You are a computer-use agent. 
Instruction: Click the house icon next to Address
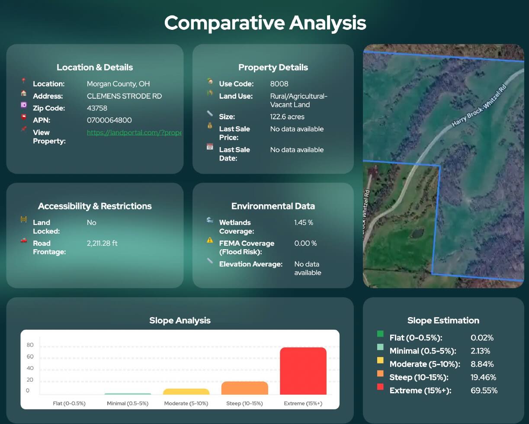click(x=23, y=93)
